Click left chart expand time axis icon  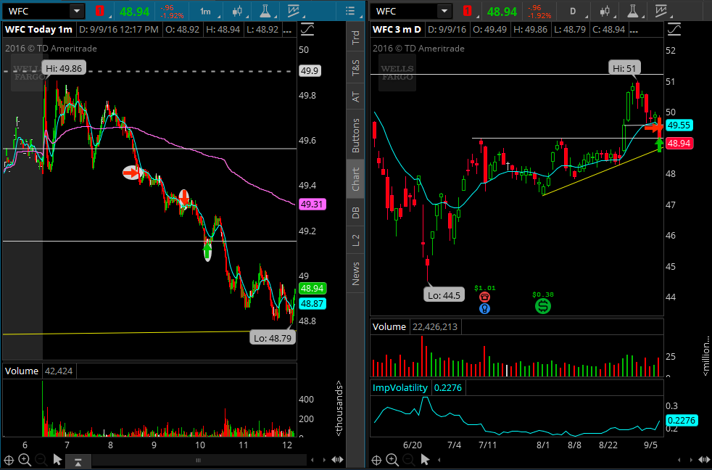coord(337,460)
